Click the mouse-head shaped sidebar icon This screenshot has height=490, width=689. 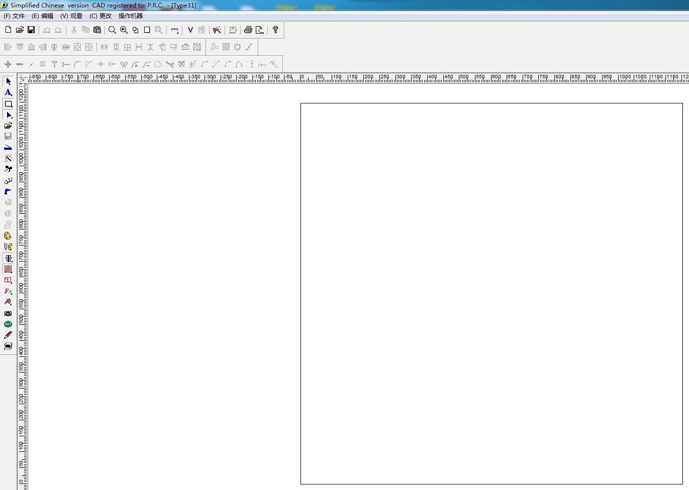[8, 169]
